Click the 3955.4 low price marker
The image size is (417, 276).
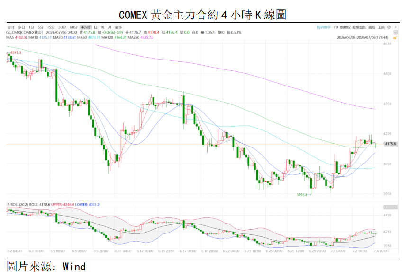click(x=302, y=195)
